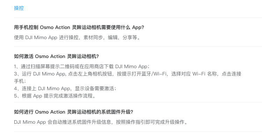This screenshot has height=137, width=262.
Task: Click the word 素材同步 in the first answer
Action: pyautogui.click(x=93, y=37)
